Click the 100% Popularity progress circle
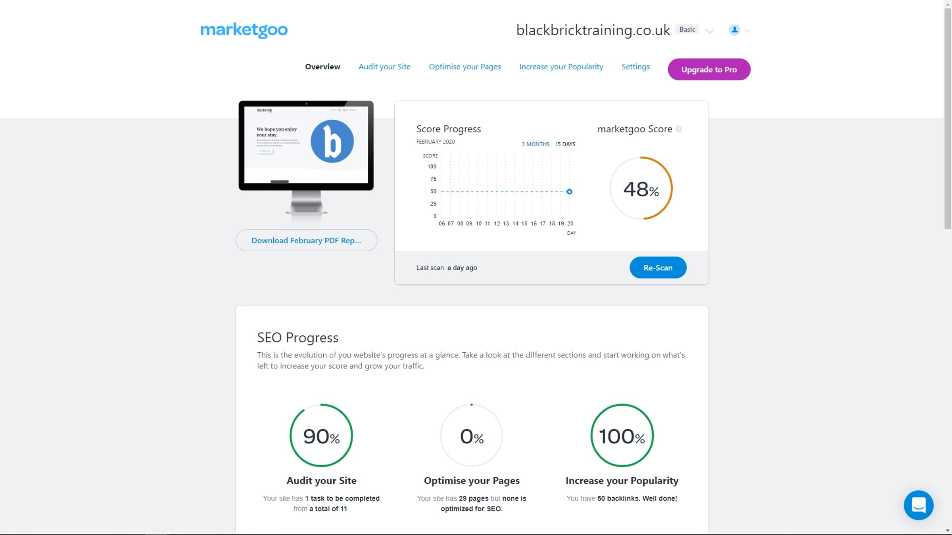The height and width of the screenshot is (535, 952). pyautogui.click(x=622, y=435)
